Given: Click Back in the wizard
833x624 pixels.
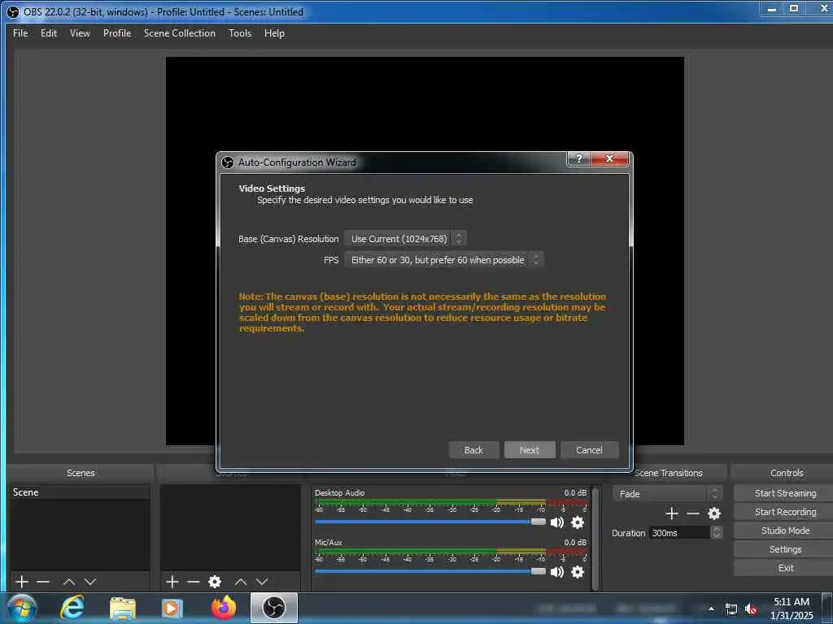Looking at the screenshot, I should [473, 450].
